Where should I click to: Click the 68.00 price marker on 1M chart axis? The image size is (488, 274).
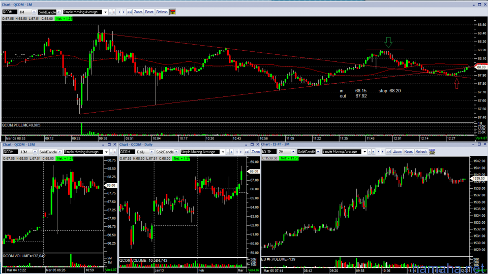pyautogui.click(x=481, y=67)
